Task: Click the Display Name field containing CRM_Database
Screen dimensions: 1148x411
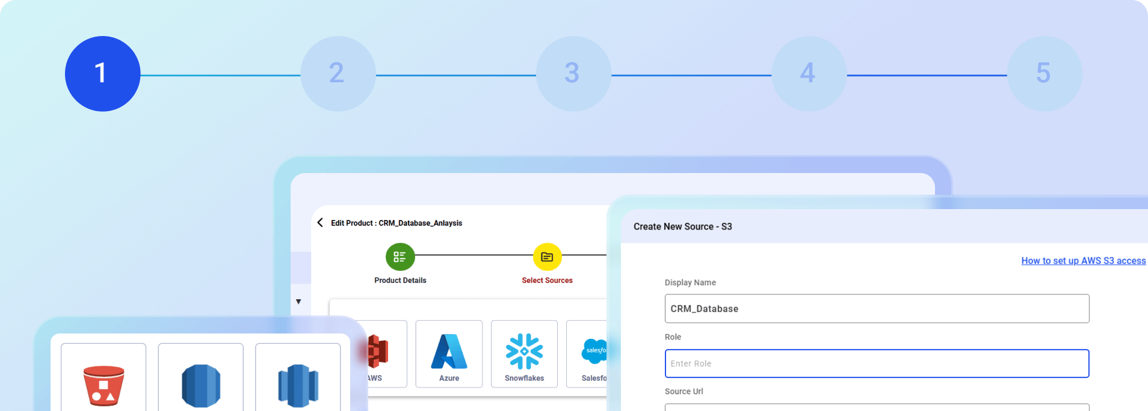Action: coord(877,308)
